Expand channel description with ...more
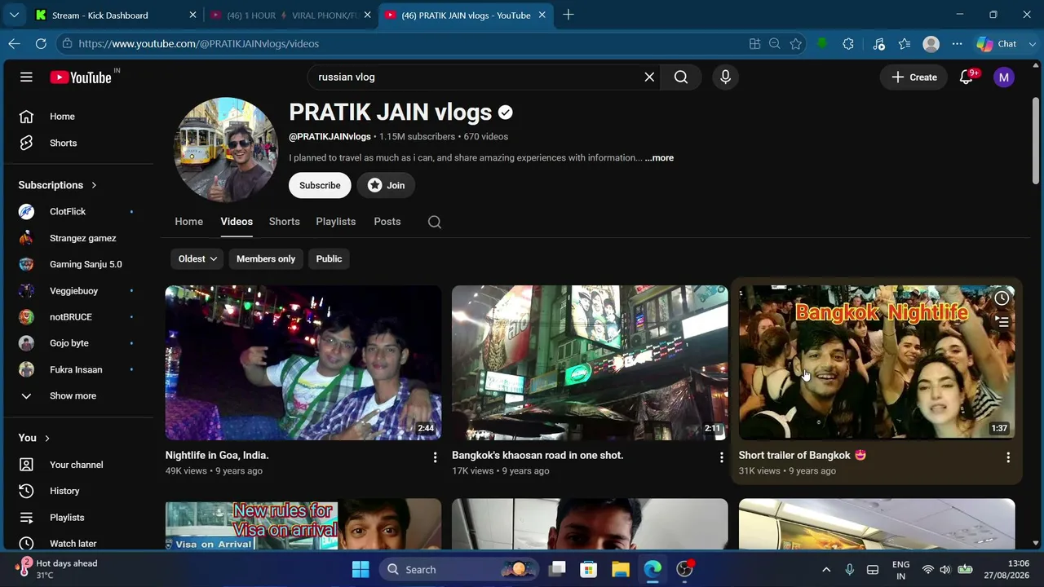The height and width of the screenshot is (587, 1044). (659, 158)
